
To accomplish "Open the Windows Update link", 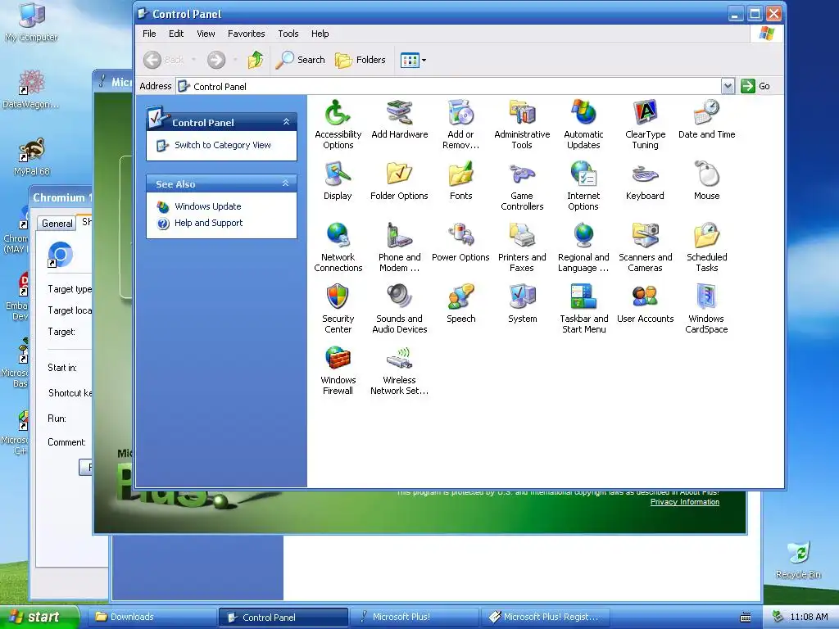I will click(207, 206).
